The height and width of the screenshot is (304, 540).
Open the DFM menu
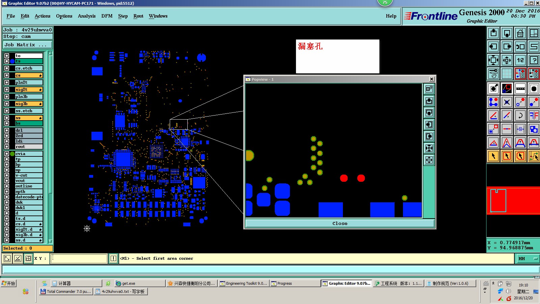107,16
